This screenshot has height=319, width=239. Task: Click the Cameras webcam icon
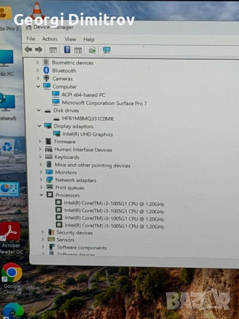(x=46, y=78)
